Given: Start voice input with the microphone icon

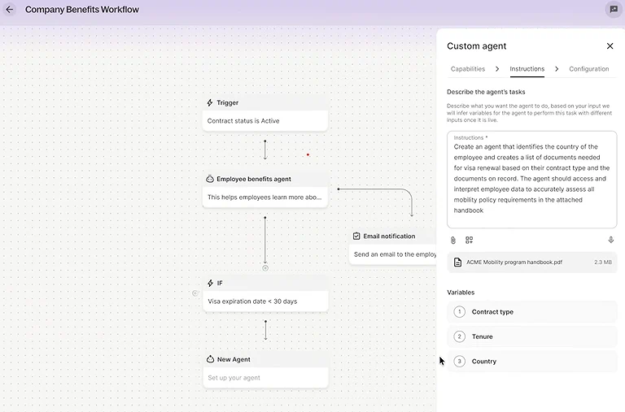Looking at the screenshot, I should (610, 240).
